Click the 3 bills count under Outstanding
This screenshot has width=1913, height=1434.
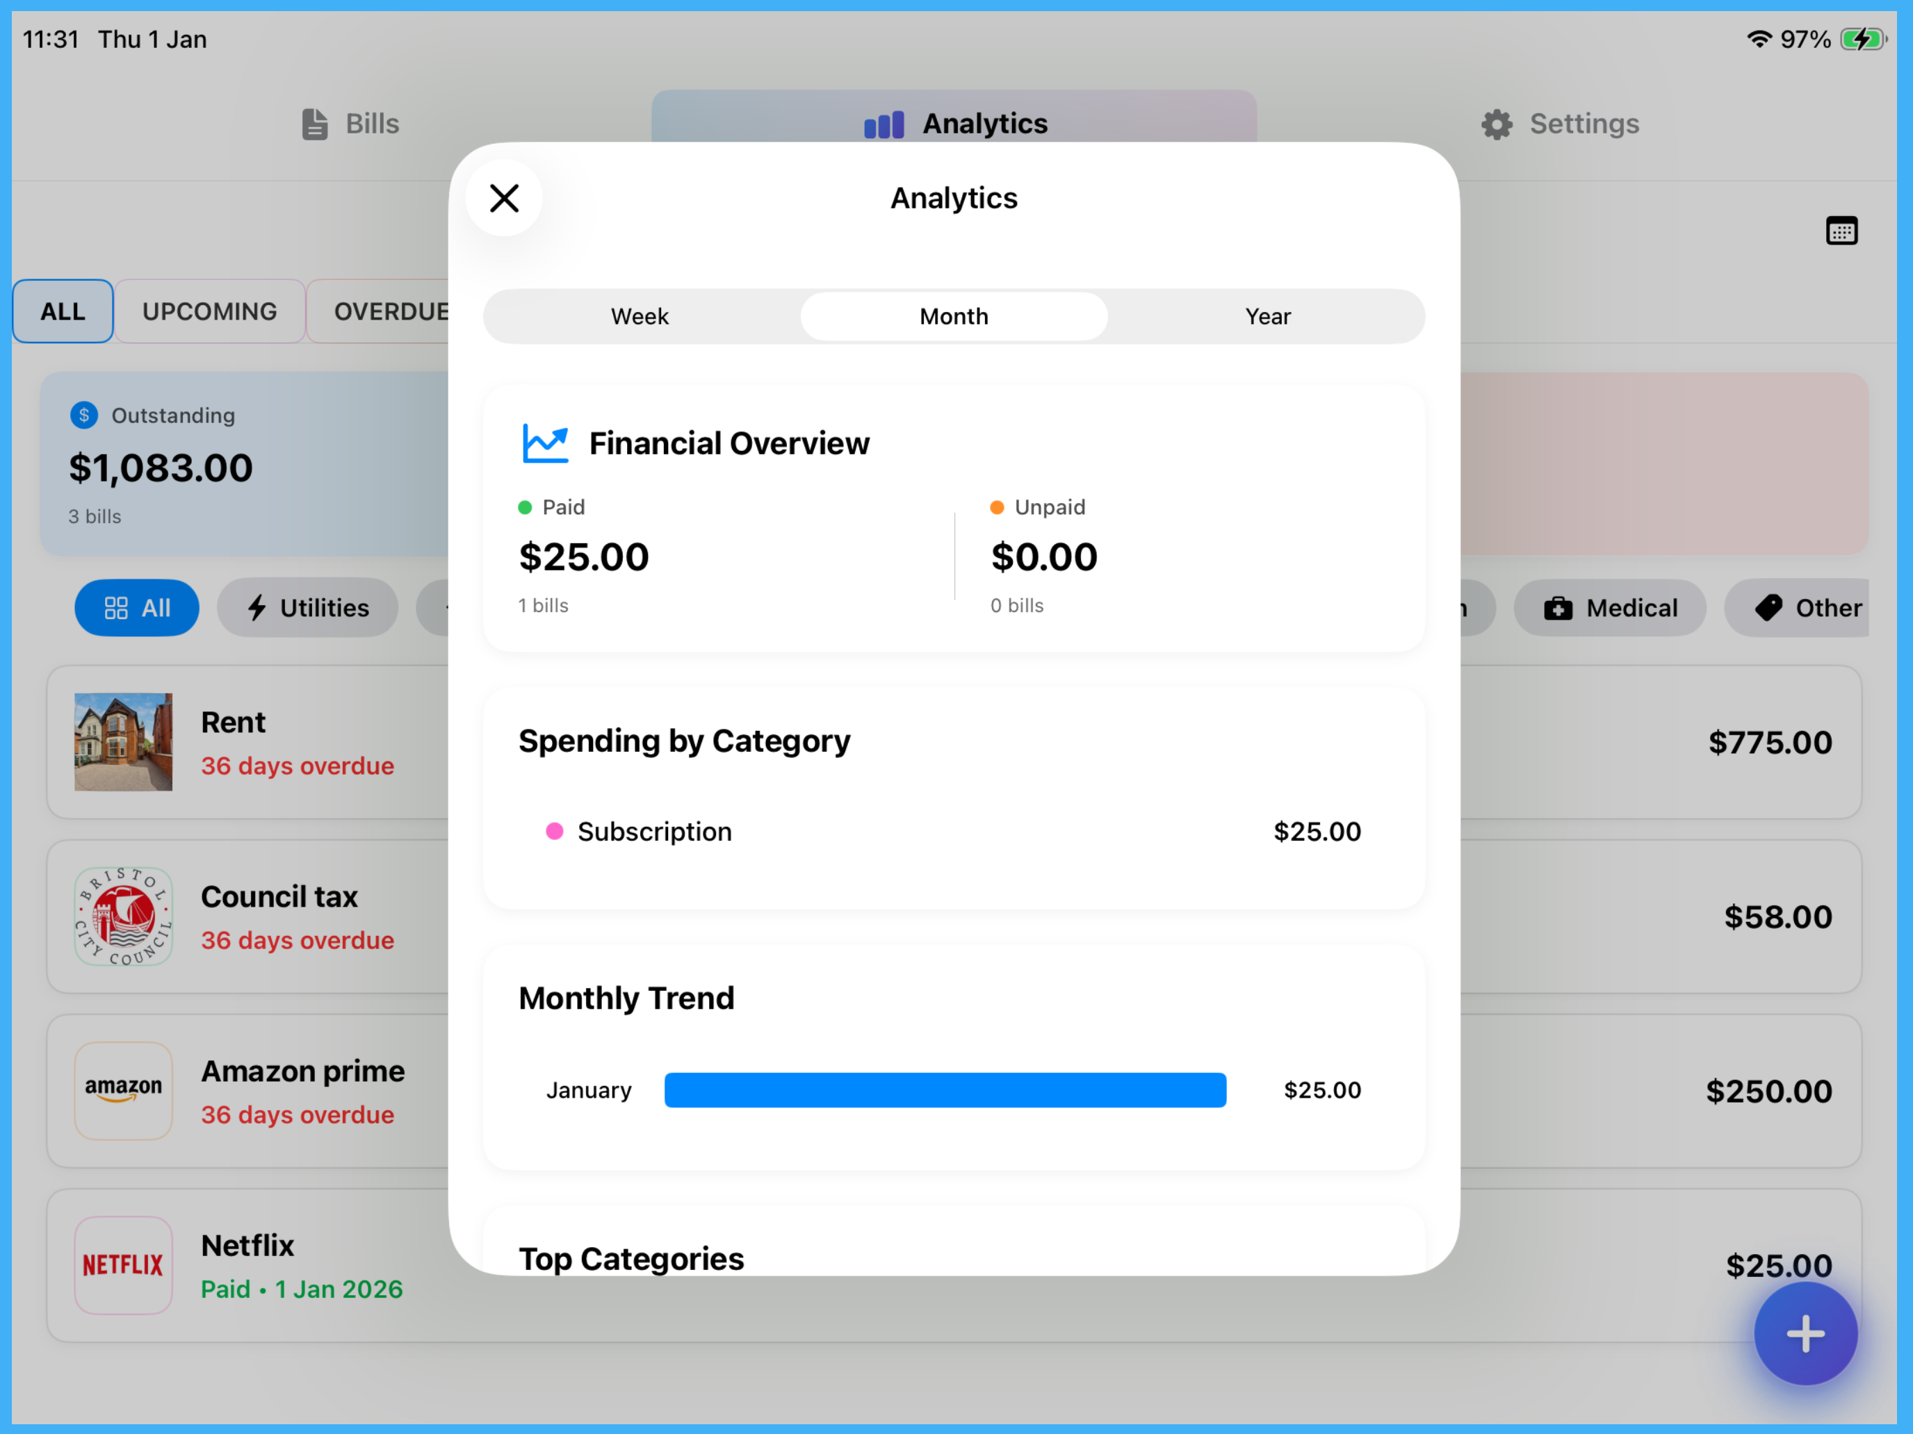click(x=95, y=516)
